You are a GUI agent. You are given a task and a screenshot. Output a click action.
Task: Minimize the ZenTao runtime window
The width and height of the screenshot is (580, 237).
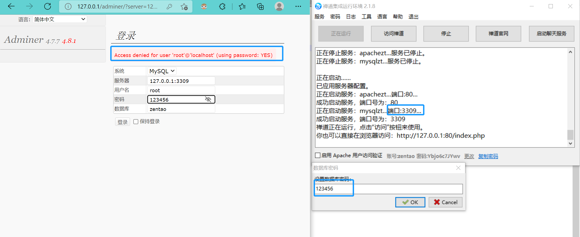532,6
